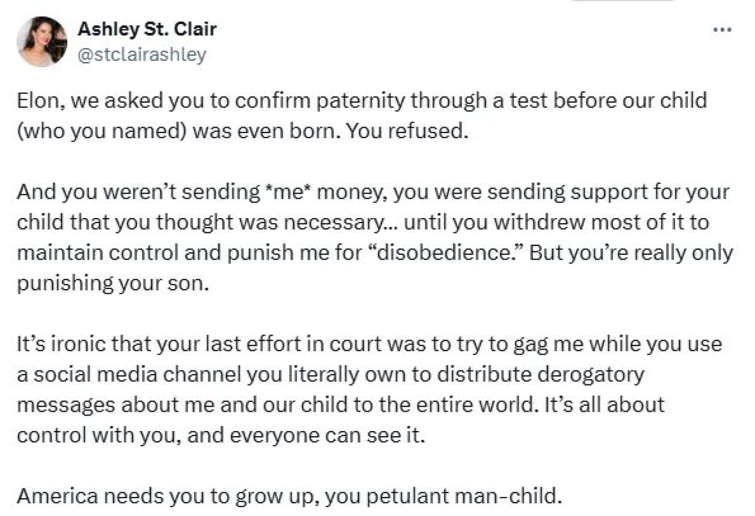Open the more options three-dot menu
The image size is (755, 516).
click(x=722, y=30)
